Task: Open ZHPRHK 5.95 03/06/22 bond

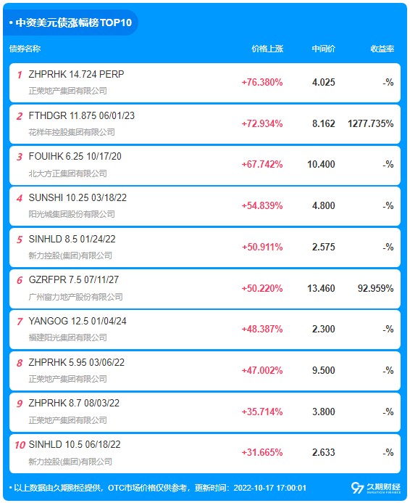Action: 205,371
